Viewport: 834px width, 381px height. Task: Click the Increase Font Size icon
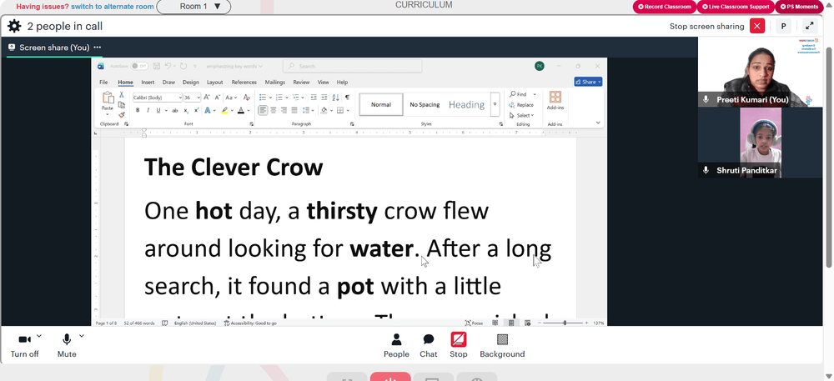tap(206, 98)
